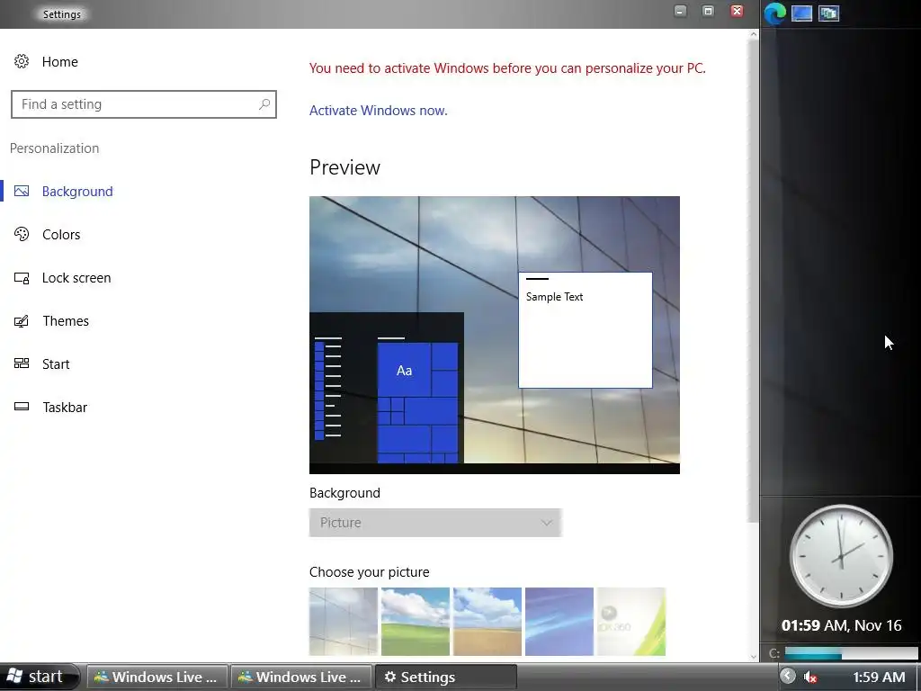Click the start button

pos(39,677)
